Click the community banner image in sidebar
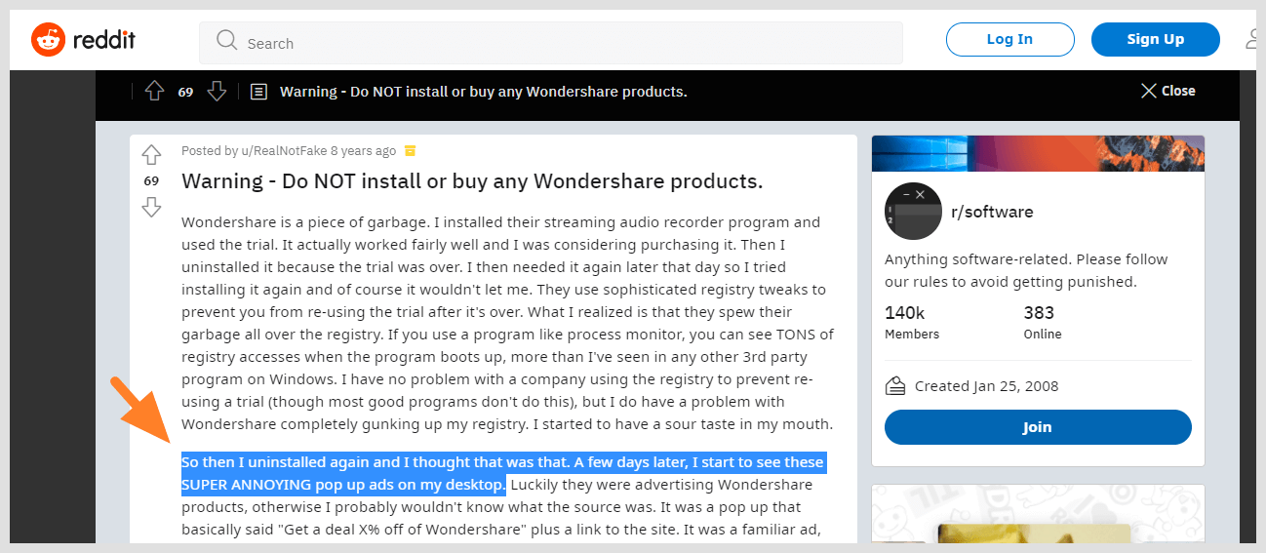The image size is (1266, 553). pos(1037,153)
